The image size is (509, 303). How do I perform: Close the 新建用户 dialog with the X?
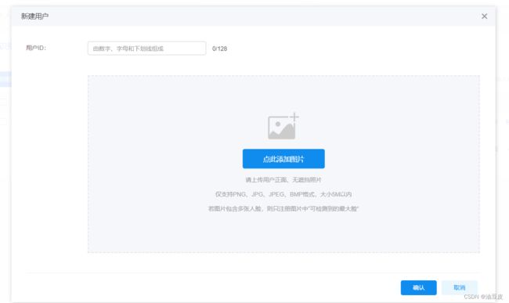pos(484,16)
